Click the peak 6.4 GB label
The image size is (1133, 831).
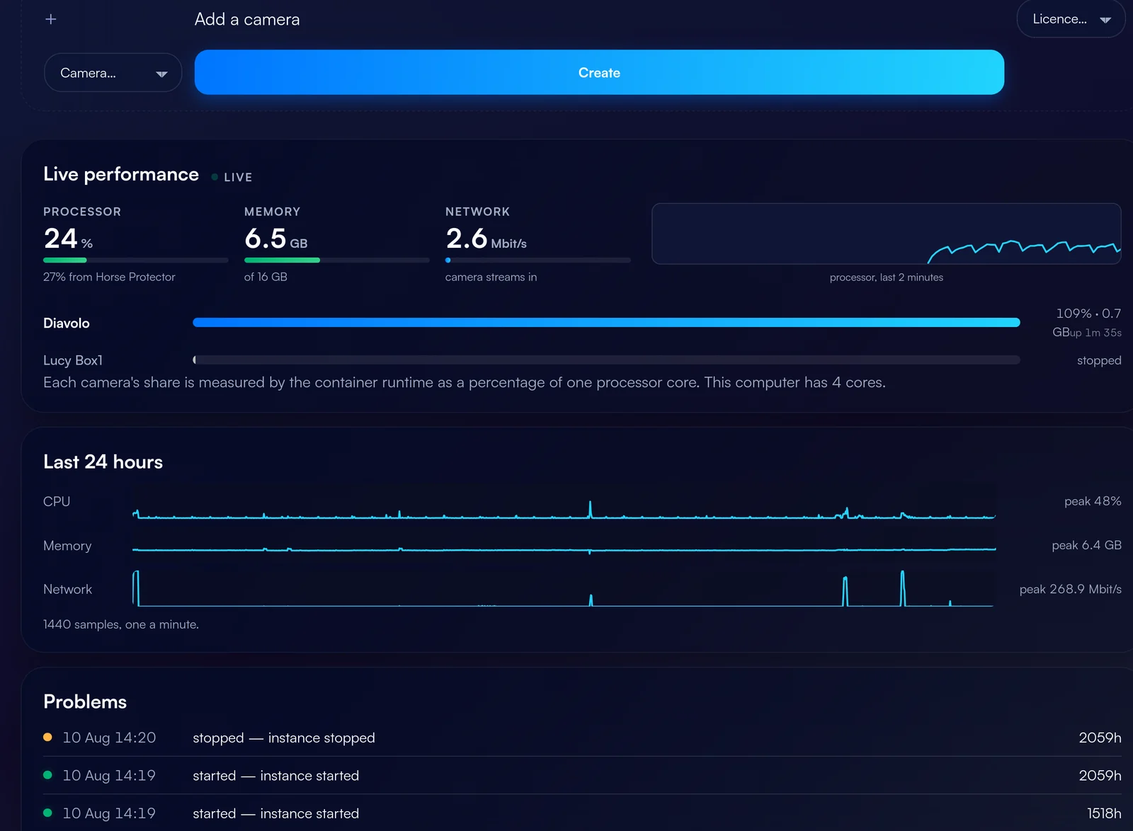pos(1086,545)
